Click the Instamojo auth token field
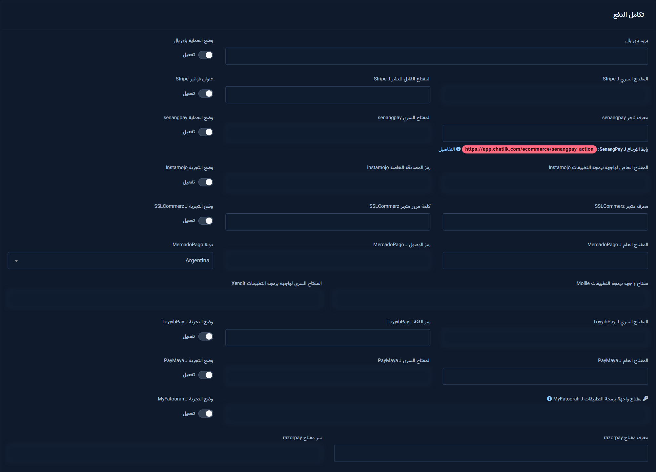Screen dimensions: 656x472 click(x=328, y=183)
